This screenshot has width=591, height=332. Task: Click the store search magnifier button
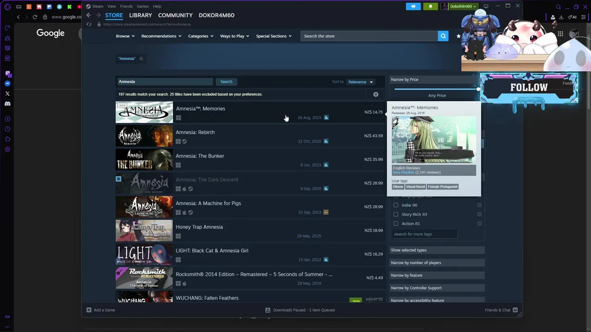(443, 36)
